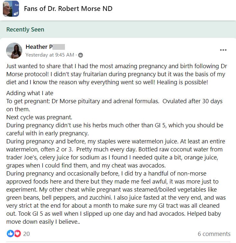The image size is (236, 243).
Task: Show who reacted via the 20 count
Action: coord(26,234)
